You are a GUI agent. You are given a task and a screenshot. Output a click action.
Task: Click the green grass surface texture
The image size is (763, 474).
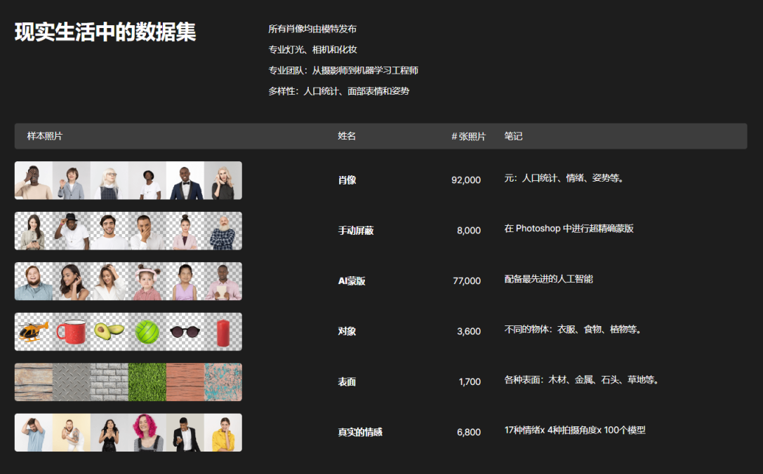[x=147, y=382]
